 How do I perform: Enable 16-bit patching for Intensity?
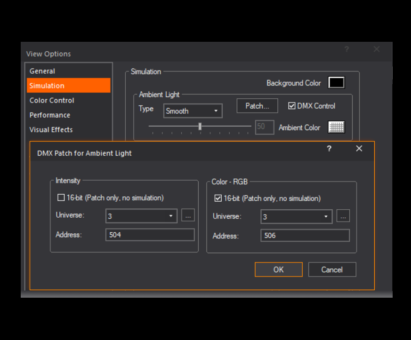point(61,198)
